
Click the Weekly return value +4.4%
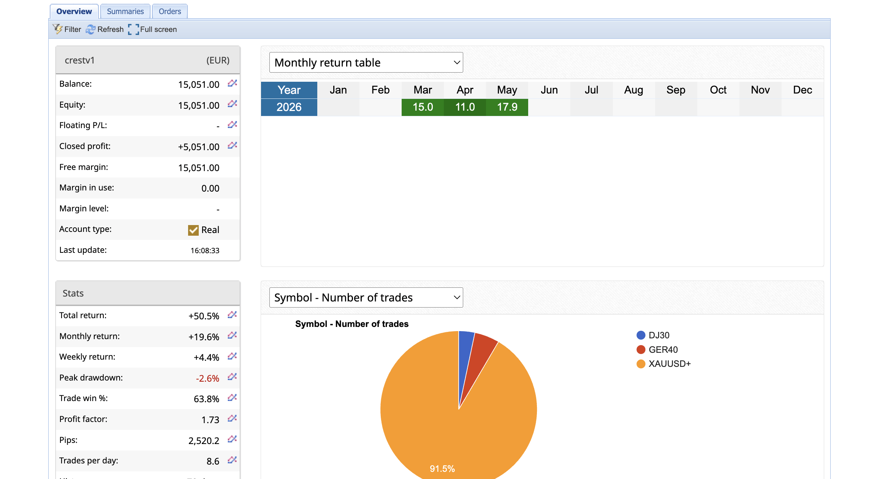206,357
